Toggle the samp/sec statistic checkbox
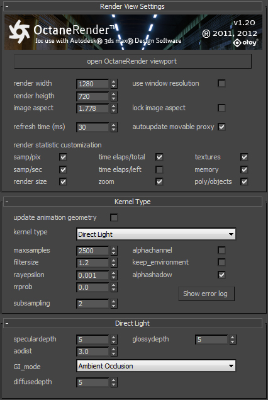 pyautogui.click(x=63, y=169)
